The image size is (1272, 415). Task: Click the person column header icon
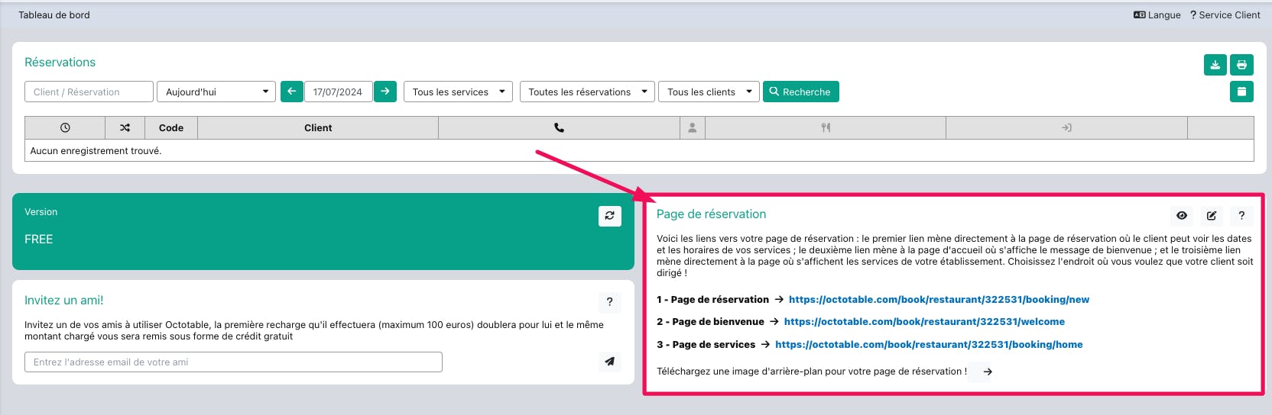pos(692,127)
